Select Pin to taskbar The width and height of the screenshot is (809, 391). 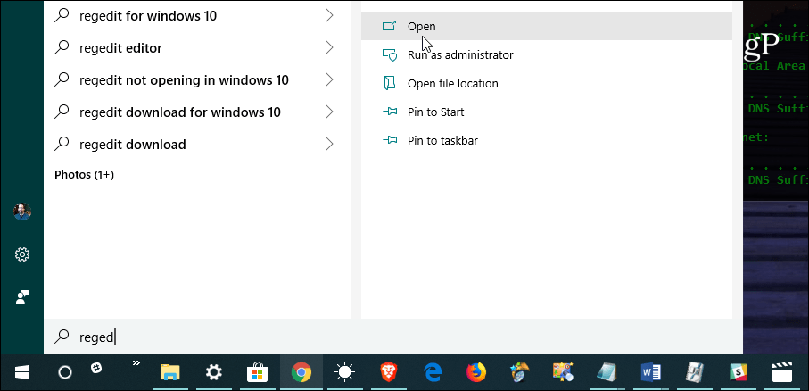pyautogui.click(x=547, y=140)
